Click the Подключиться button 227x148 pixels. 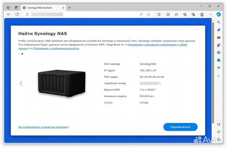[180, 127]
